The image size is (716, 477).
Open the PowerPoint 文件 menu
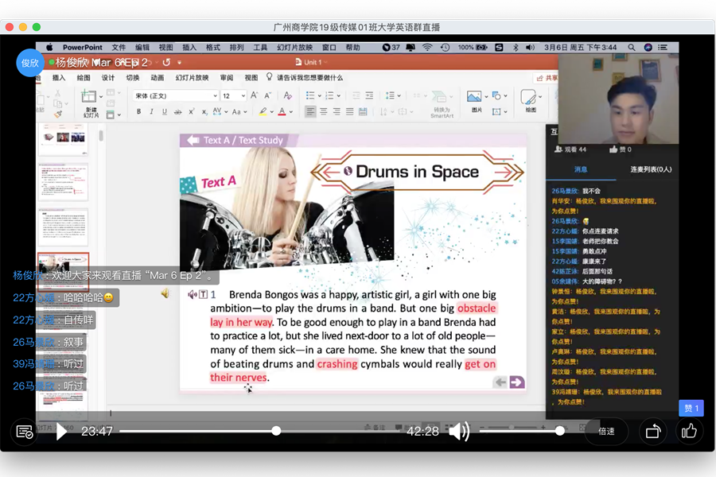119,48
